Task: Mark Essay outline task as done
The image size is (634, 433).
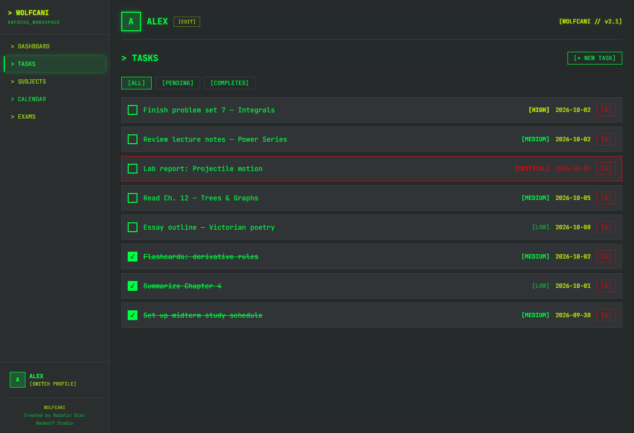Action: click(133, 227)
